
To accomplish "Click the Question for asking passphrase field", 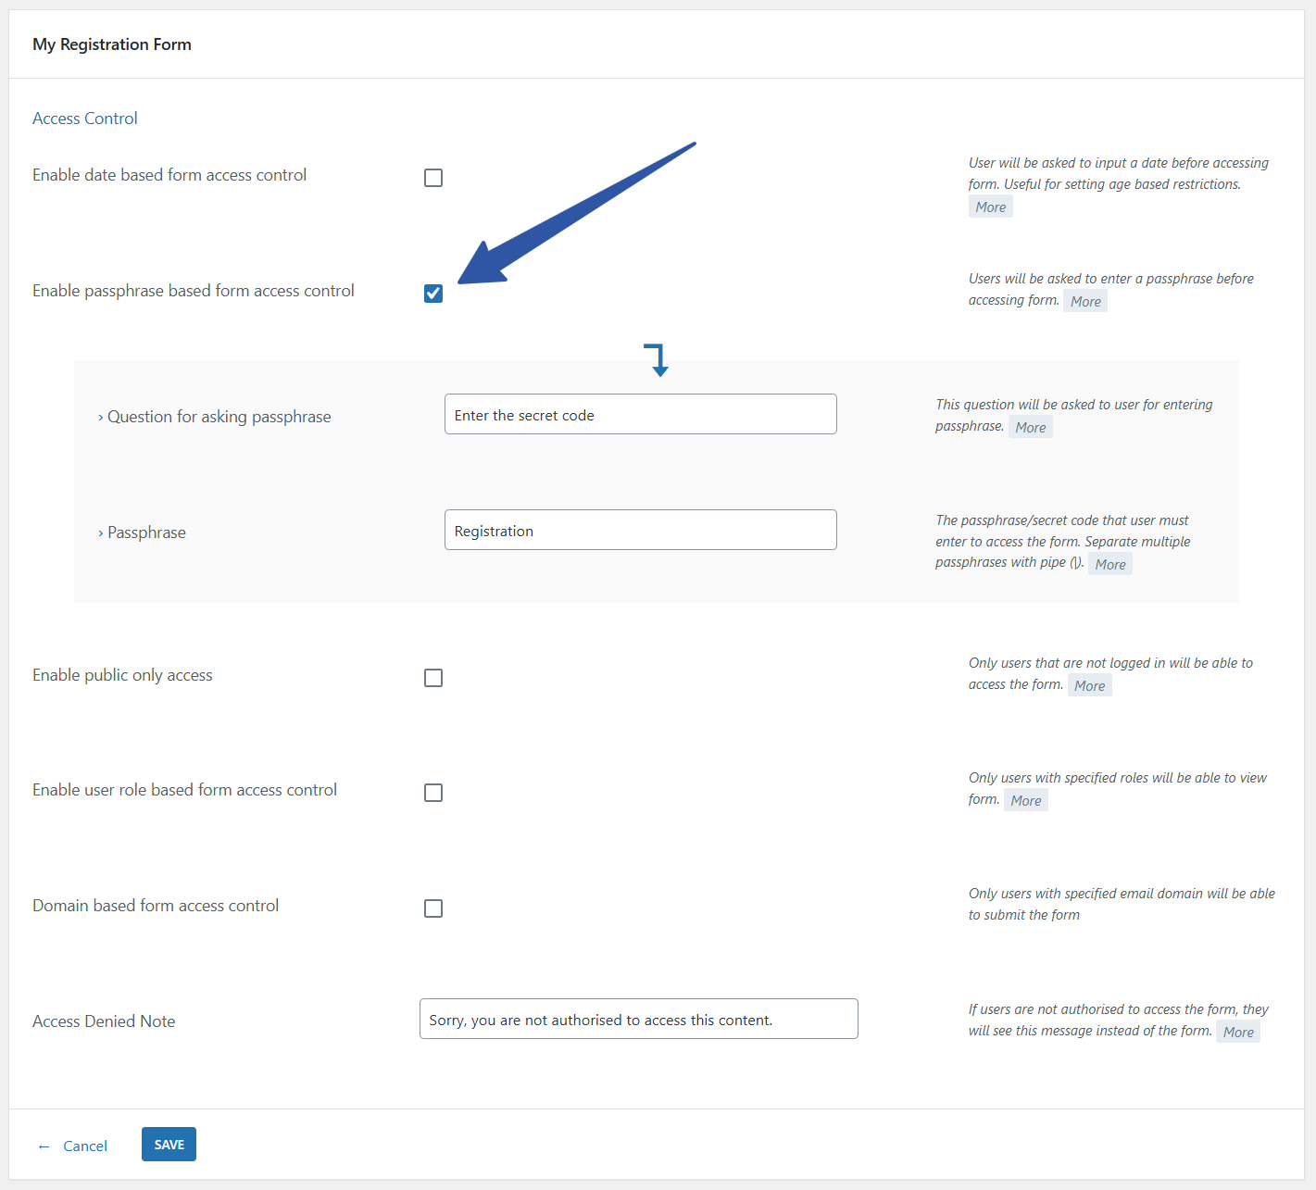I will pyautogui.click(x=640, y=415).
